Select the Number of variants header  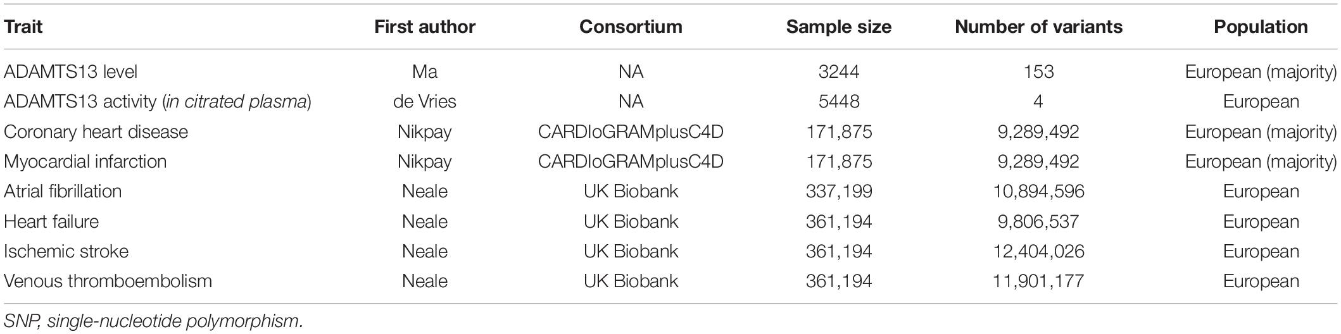tap(1038, 27)
